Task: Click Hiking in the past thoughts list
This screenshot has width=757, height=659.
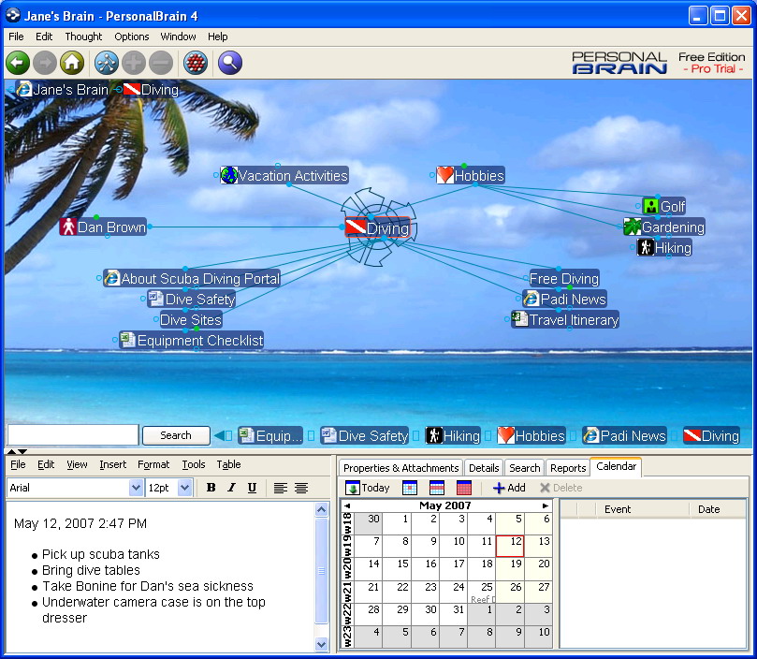Action: [x=452, y=436]
